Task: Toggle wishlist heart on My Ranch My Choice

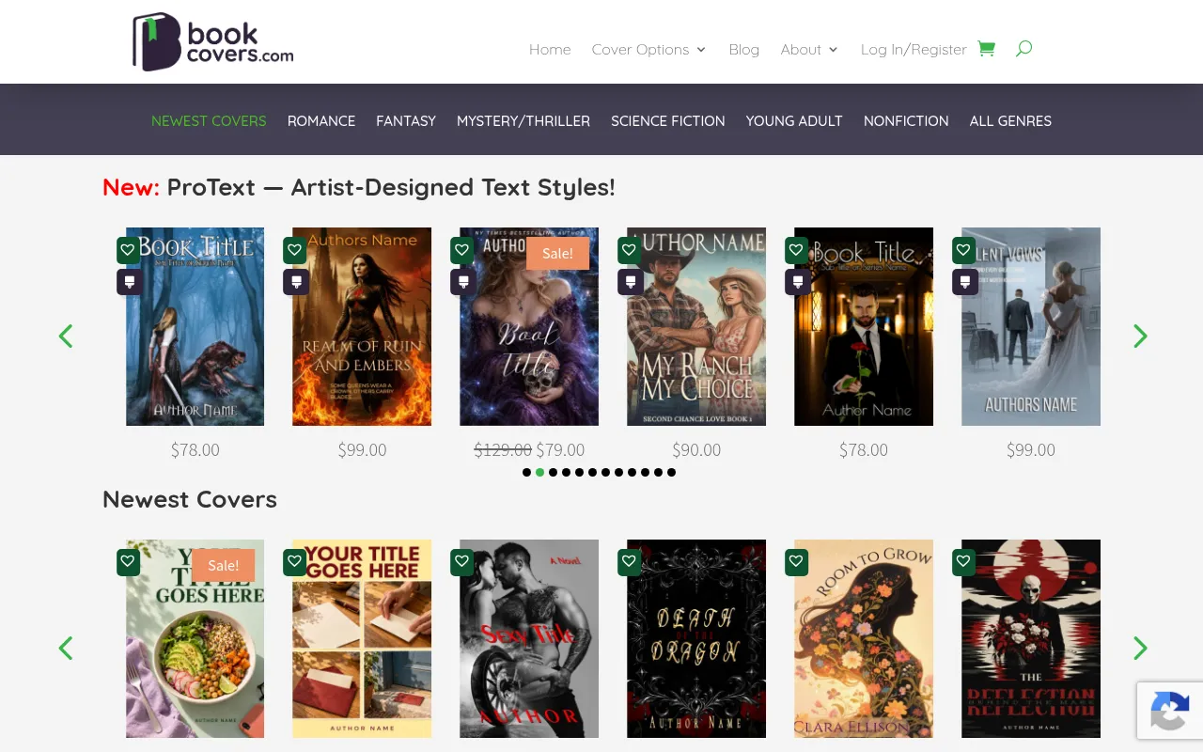Action: click(x=631, y=250)
